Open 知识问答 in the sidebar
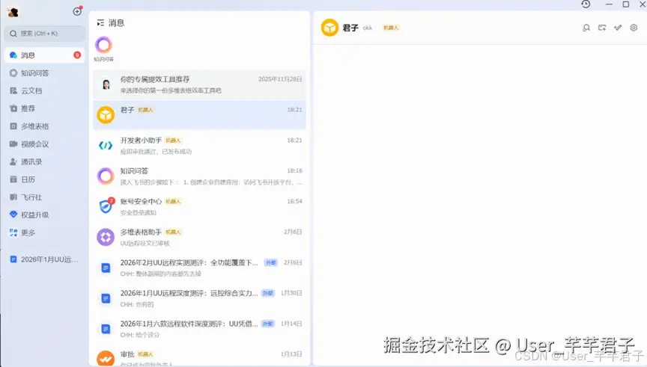Screen dimensions: 647x367 (x=45, y=73)
